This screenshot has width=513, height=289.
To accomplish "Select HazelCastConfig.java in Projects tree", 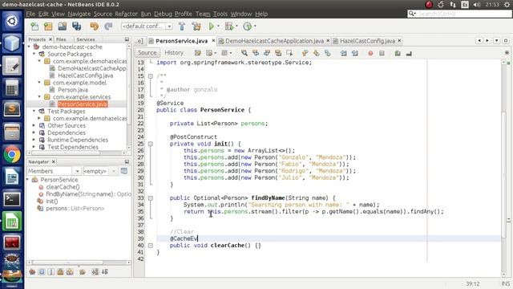I will tap(86, 75).
